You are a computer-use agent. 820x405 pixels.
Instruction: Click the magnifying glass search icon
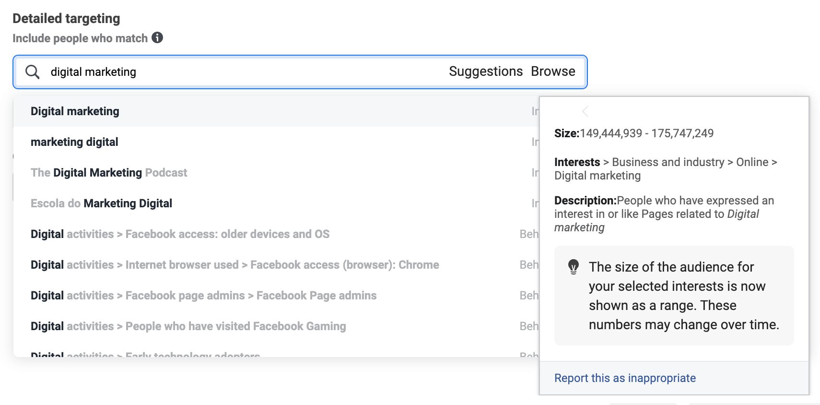tap(33, 72)
